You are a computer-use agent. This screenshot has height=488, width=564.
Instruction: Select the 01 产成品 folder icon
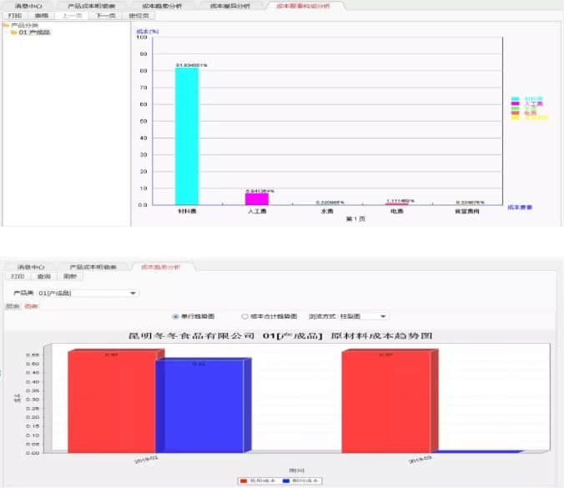[x=13, y=33]
